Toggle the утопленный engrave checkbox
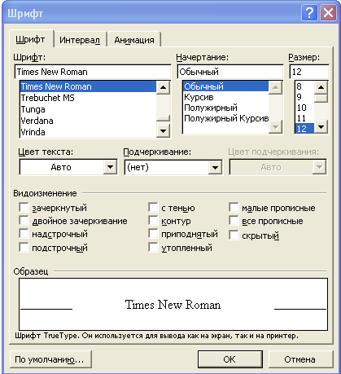 tap(153, 248)
